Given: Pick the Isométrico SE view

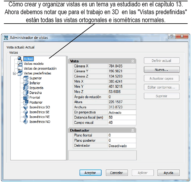Looking at the screenshot, I should pos(39,112).
